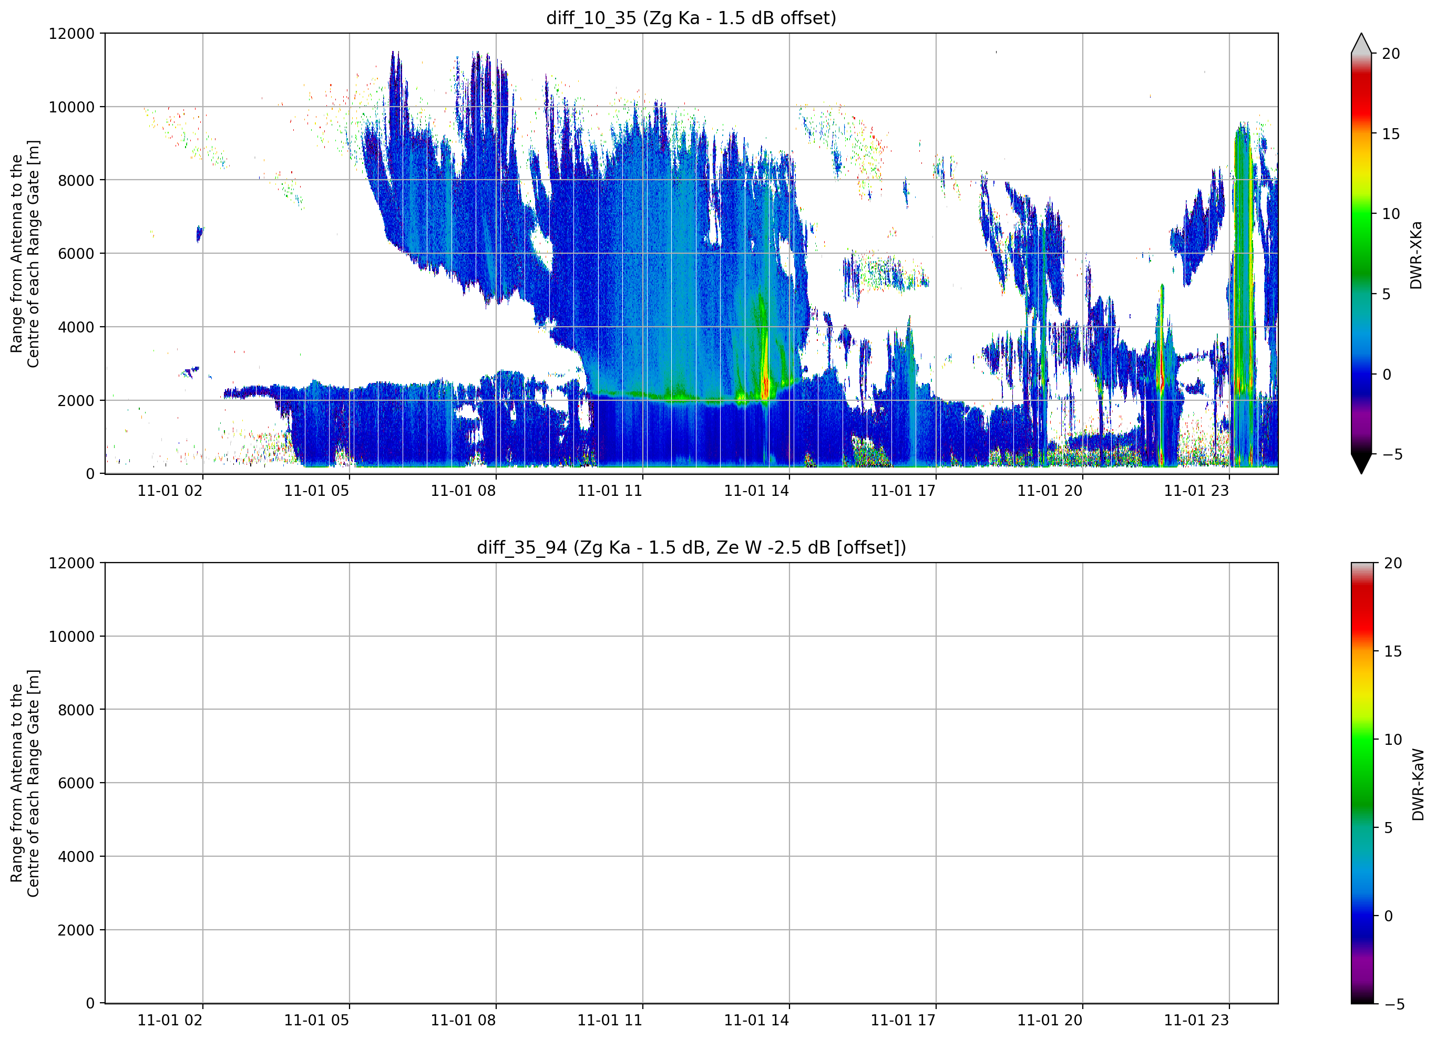Click the DWR-KaW colorbar label

(x=1418, y=785)
